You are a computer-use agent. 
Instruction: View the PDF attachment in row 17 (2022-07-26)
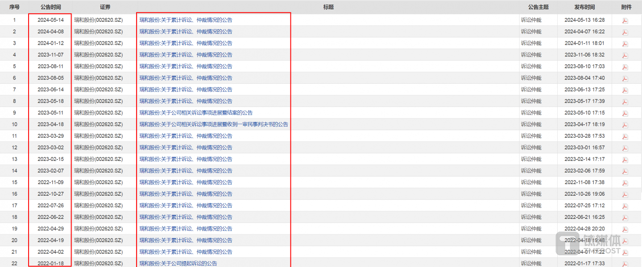[625, 206]
